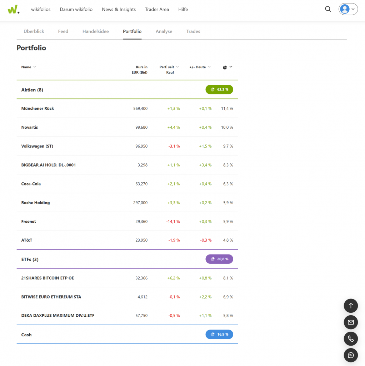Switch to the Trades tab
The height and width of the screenshot is (366, 365).
[193, 31]
